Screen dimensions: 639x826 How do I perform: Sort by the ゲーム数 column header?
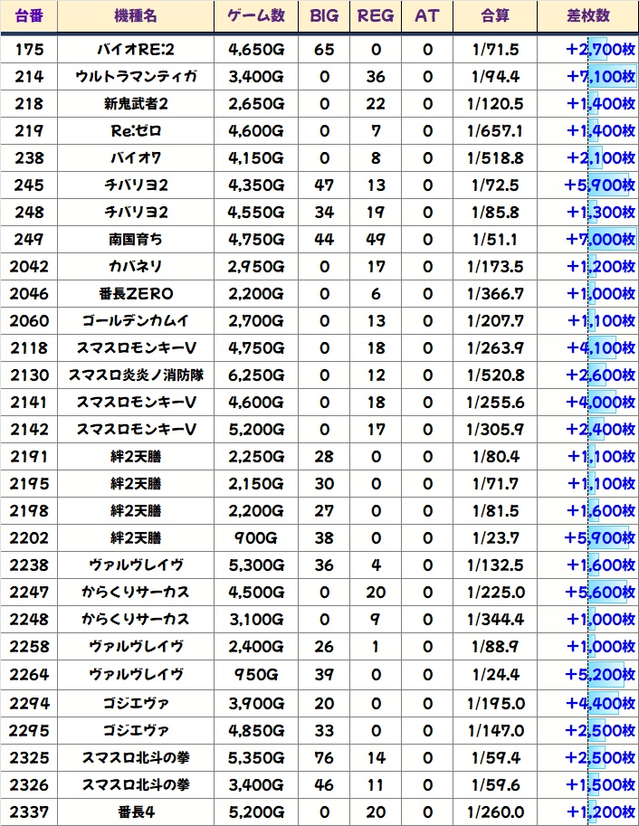(256, 16)
